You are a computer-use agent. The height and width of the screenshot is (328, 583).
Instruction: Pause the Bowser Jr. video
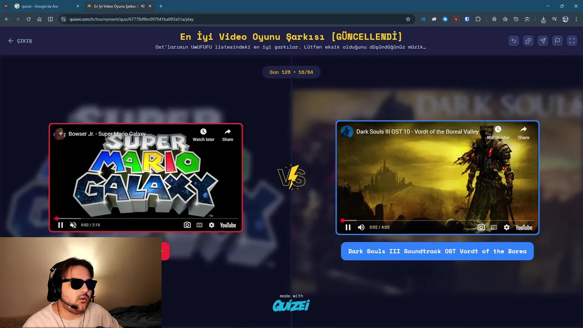60,225
